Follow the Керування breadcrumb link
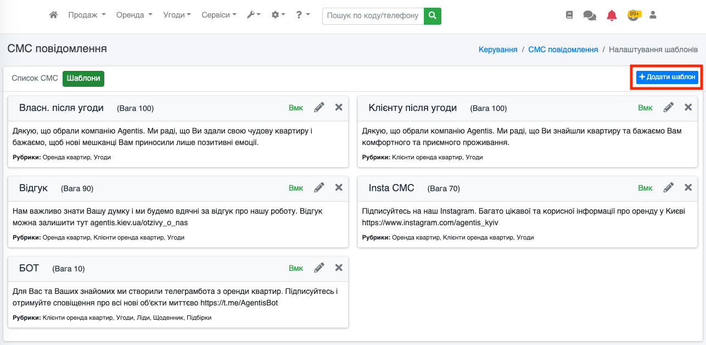This screenshot has height=345, width=706. (498, 49)
